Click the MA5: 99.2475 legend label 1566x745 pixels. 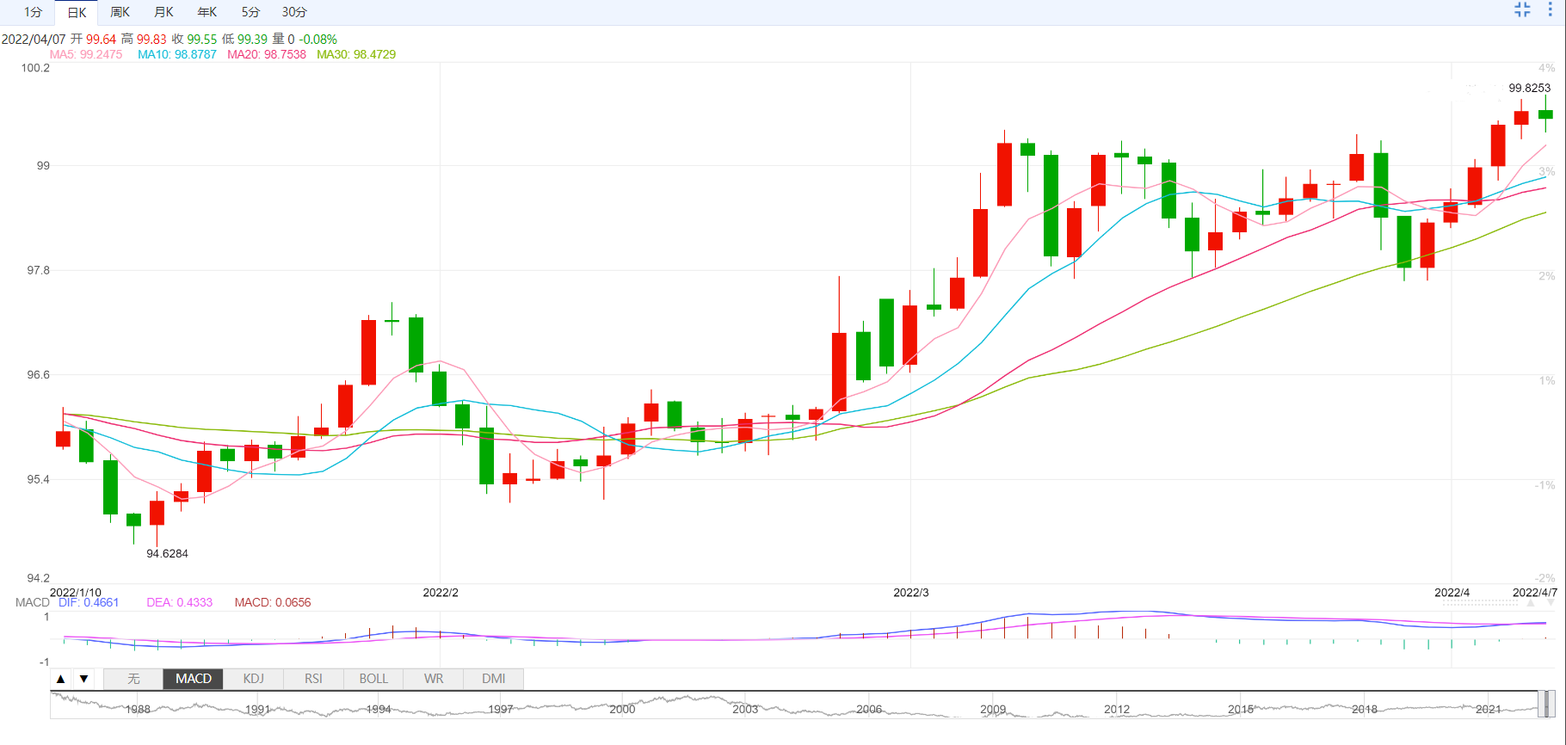click(x=86, y=54)
